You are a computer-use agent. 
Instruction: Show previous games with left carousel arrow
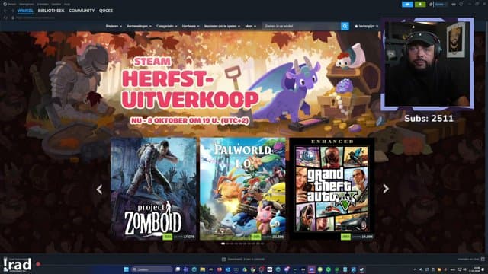[x=99, y=189]
